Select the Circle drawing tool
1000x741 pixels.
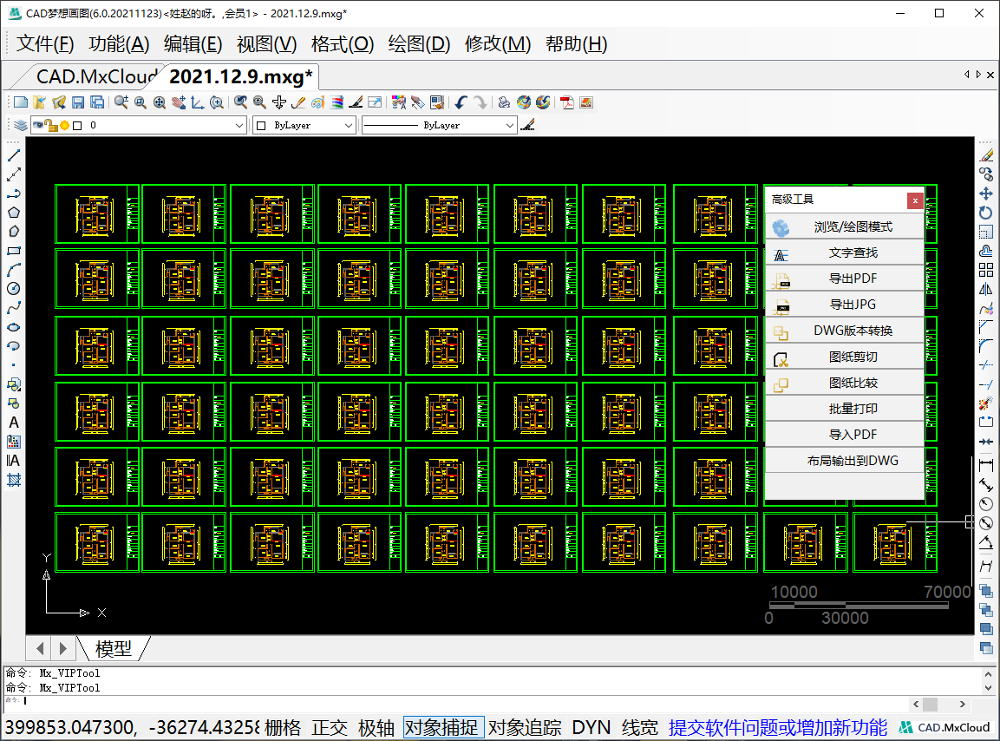tap(13, 288)
